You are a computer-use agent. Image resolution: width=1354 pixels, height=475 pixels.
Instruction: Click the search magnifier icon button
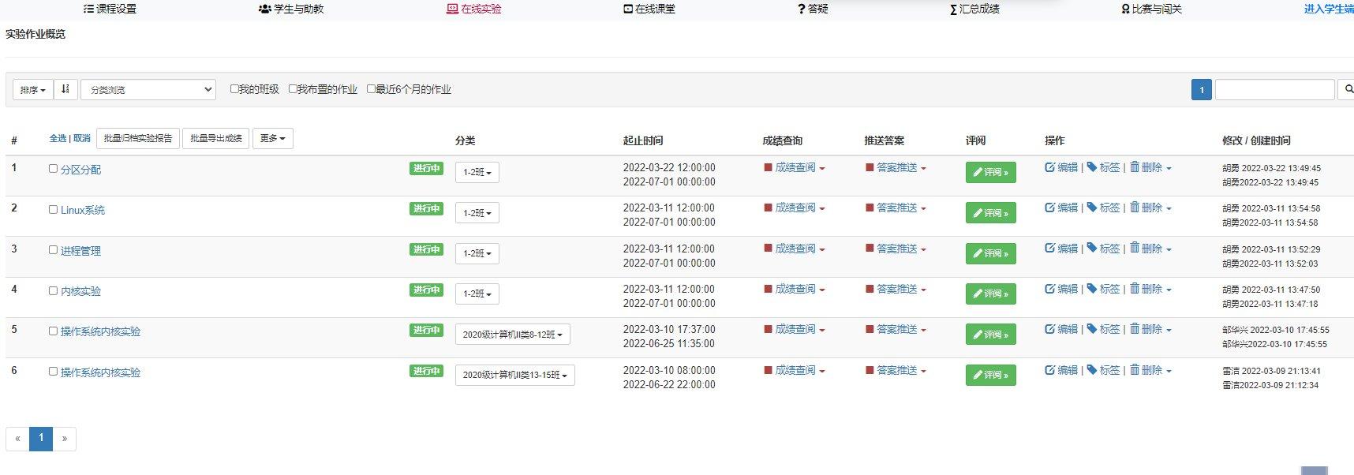(1348, 90)
